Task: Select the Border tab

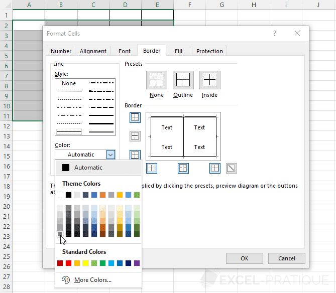Action: pos(152,51)
